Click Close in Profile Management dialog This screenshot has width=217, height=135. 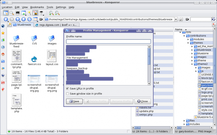pyautogui.click(x=142, y=101)
